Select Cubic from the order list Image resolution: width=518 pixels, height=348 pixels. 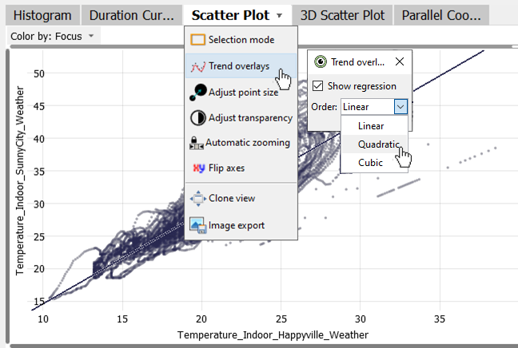point(370,162)
